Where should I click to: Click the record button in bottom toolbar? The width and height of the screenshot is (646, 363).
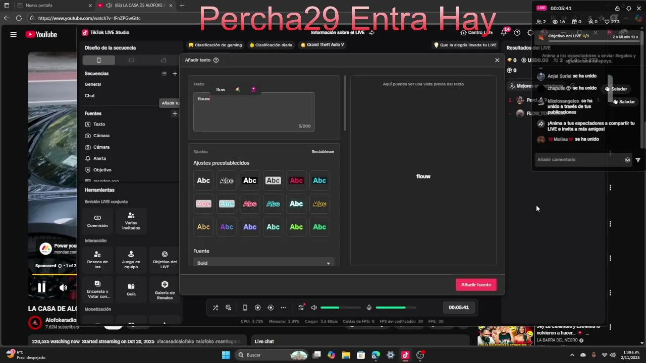point(257,308)
